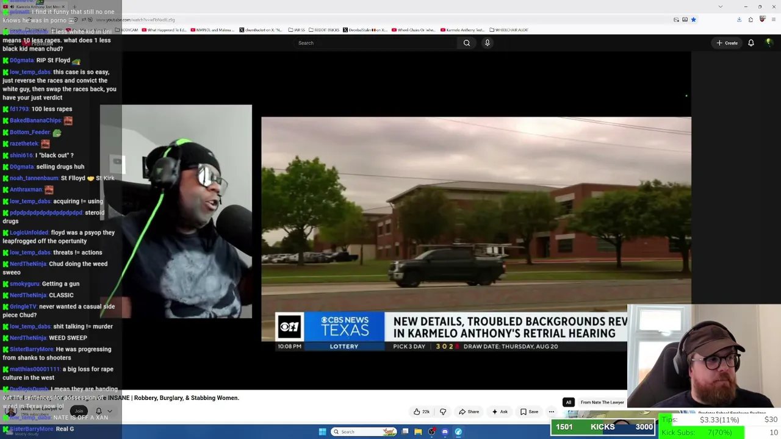The width and height of the screenshot is (781, 439).
Task: Open the REDDIT BRICKS bookmark
Action: point(323,30)
